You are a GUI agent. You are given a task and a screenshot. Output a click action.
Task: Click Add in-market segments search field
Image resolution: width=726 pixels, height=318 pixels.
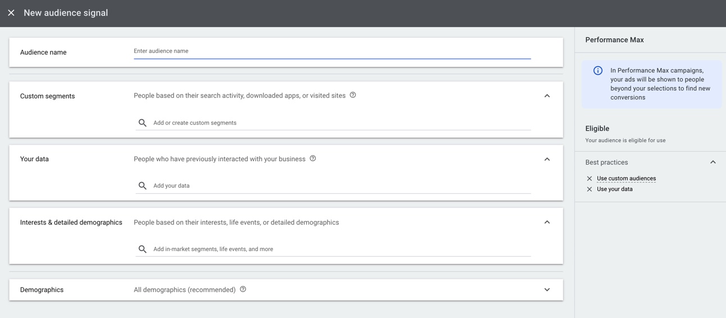[x=337, y=249]
